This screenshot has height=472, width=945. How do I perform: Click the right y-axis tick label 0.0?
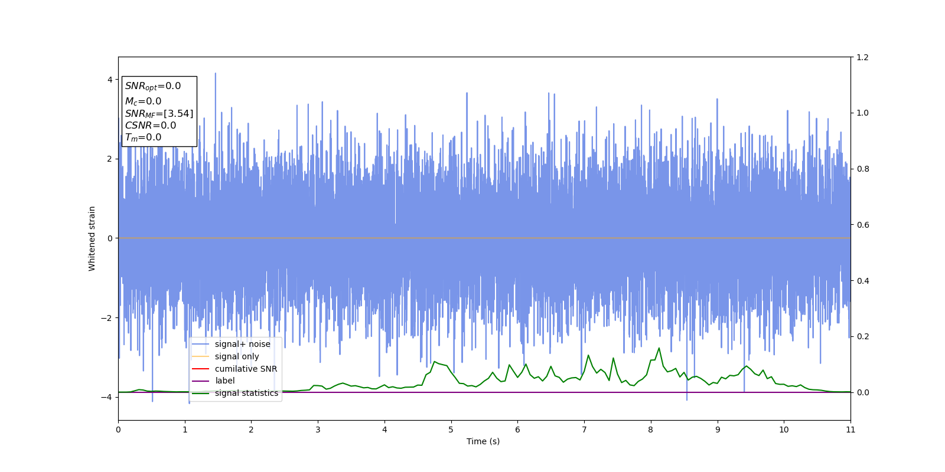click(x=863, y=392)
